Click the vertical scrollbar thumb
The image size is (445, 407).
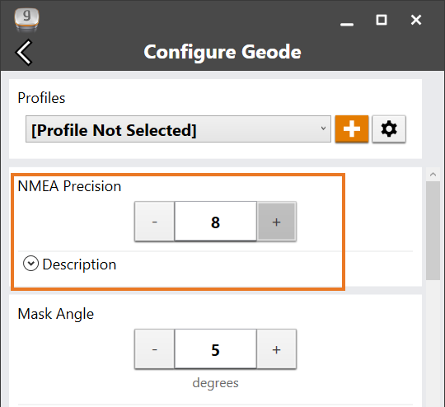pos(433,231)
